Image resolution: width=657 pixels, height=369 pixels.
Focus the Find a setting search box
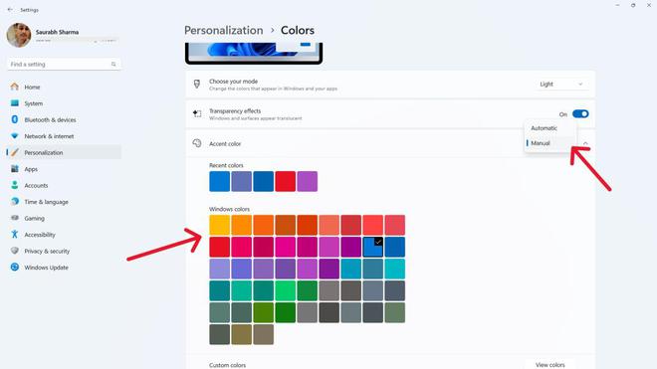coord(64,64)
